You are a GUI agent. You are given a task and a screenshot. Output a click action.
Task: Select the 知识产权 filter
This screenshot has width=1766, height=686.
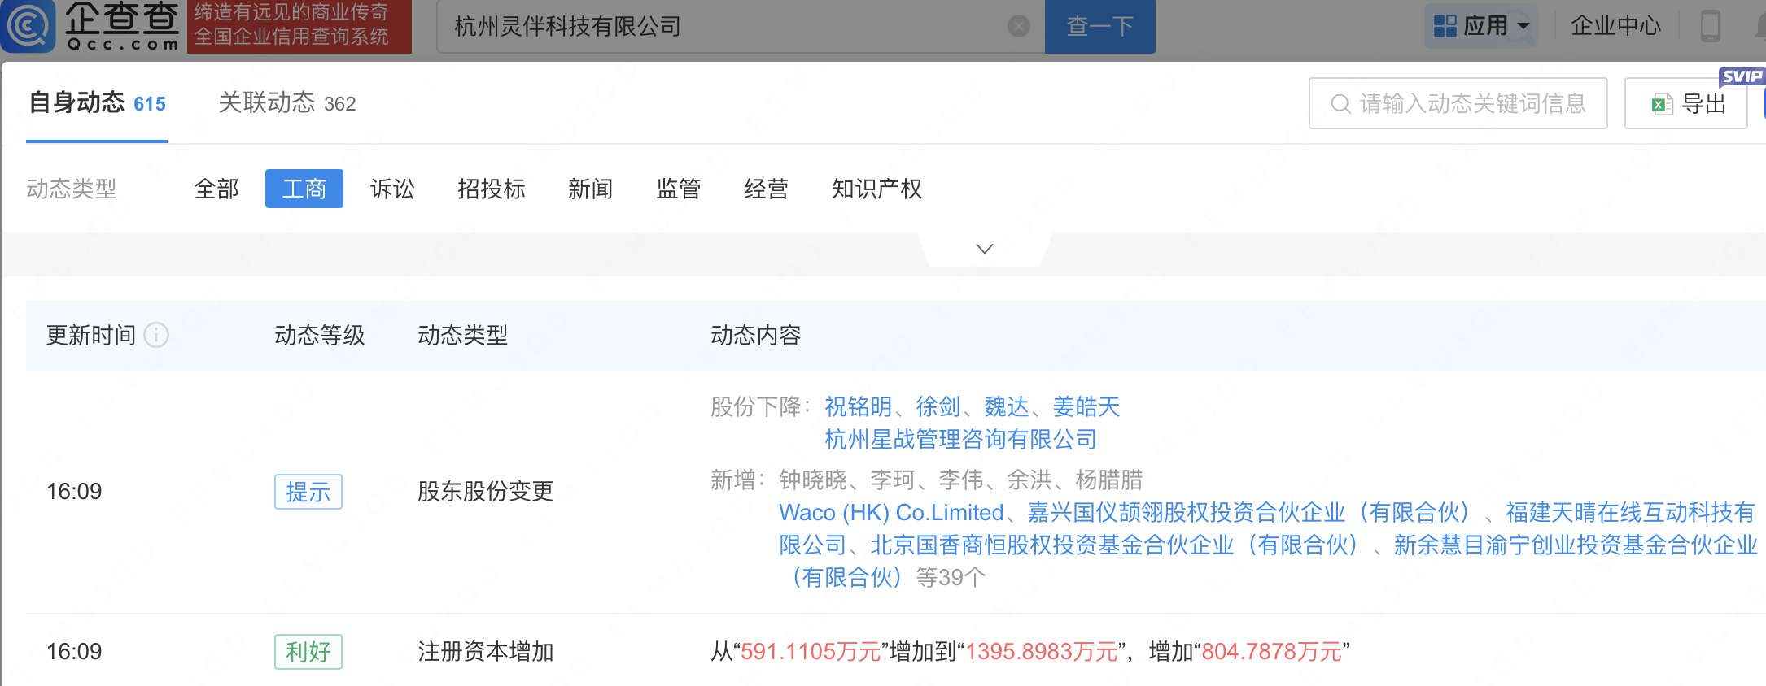click(x=877, y=189)
